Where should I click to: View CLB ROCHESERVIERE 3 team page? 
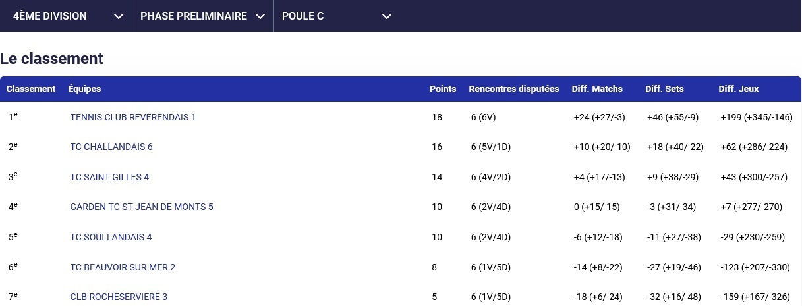pos(119,297)
